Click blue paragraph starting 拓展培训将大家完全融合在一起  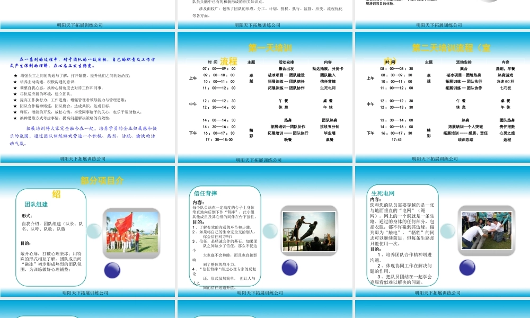point(83,136)
